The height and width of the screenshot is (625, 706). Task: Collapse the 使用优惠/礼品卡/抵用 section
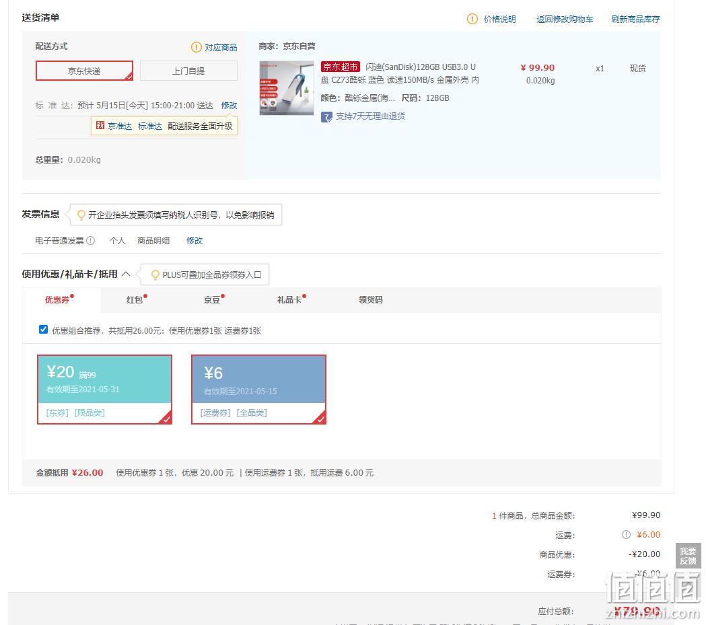click(126, 274)
